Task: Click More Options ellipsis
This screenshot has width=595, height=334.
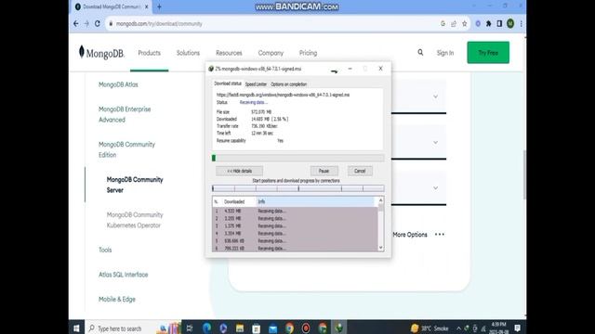Action: [x=440, y=235]
